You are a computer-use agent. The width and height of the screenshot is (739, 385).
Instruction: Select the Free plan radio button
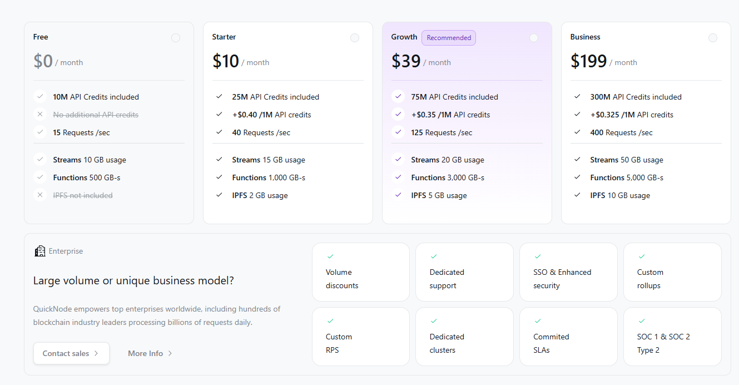point(176,38)
